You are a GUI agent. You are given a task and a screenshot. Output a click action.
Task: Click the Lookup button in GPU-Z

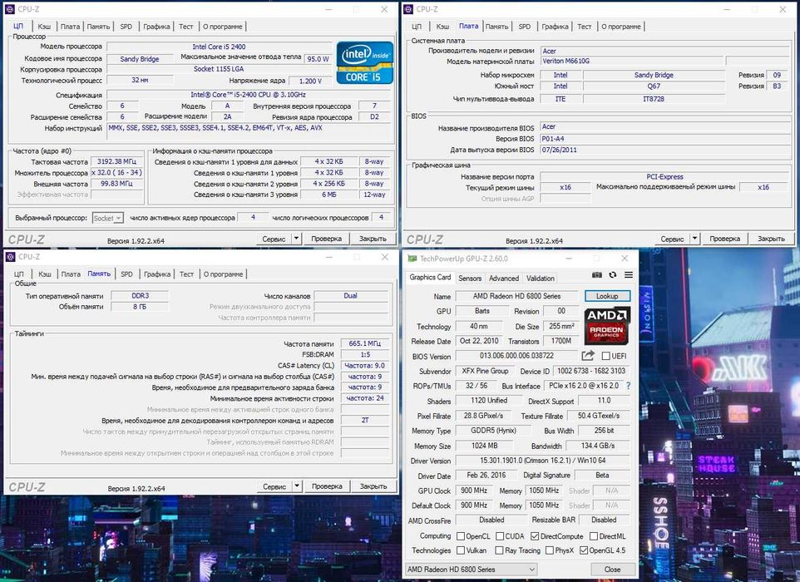(x=607, y=296)
